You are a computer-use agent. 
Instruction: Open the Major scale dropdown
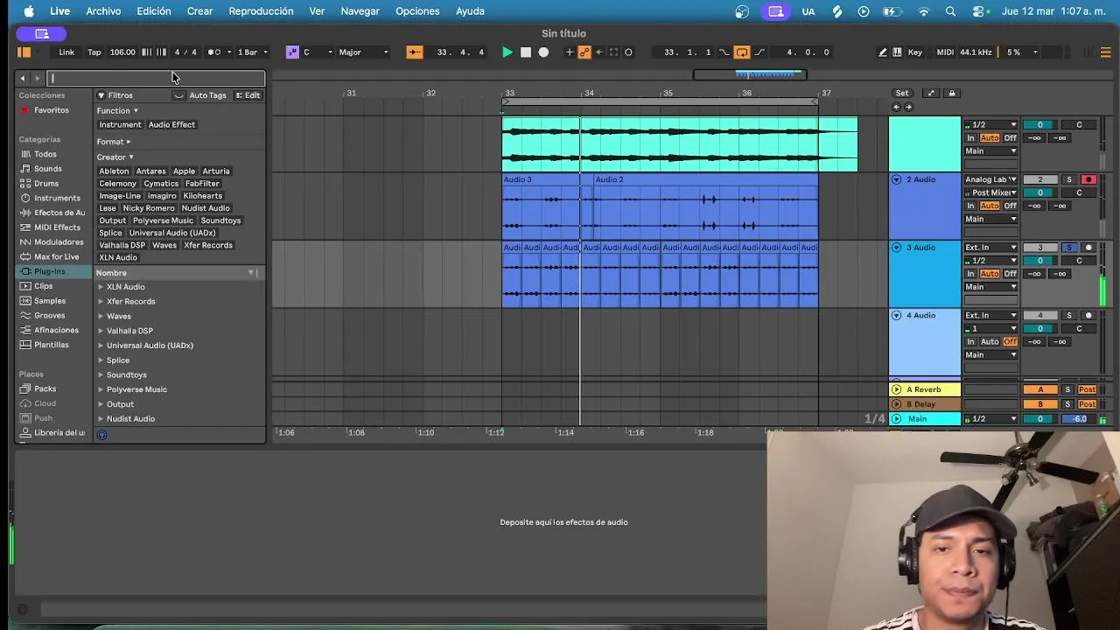(x=363, y=52)
